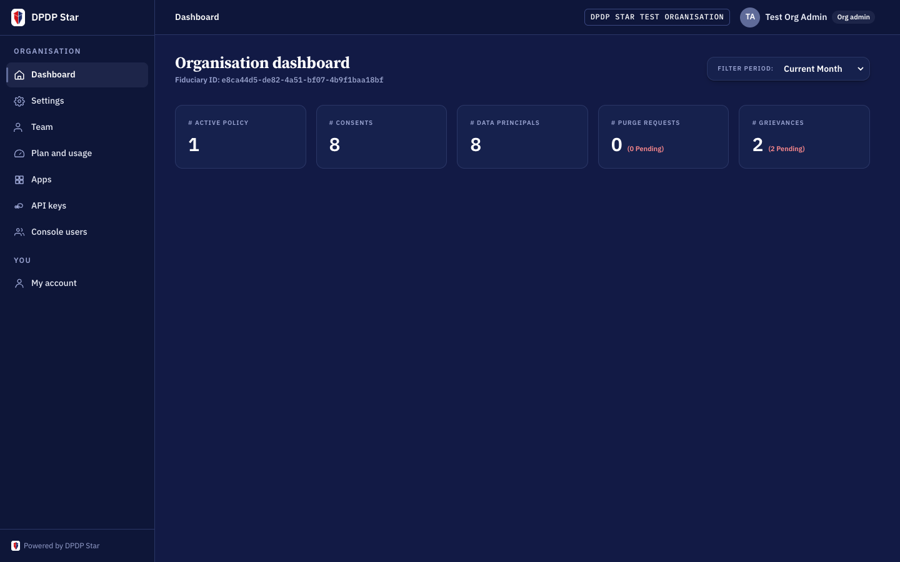The height and width of the screenshot is (562, 900).
Task: Open the Filter Period dropdown
Action: (x=788, y=69)
